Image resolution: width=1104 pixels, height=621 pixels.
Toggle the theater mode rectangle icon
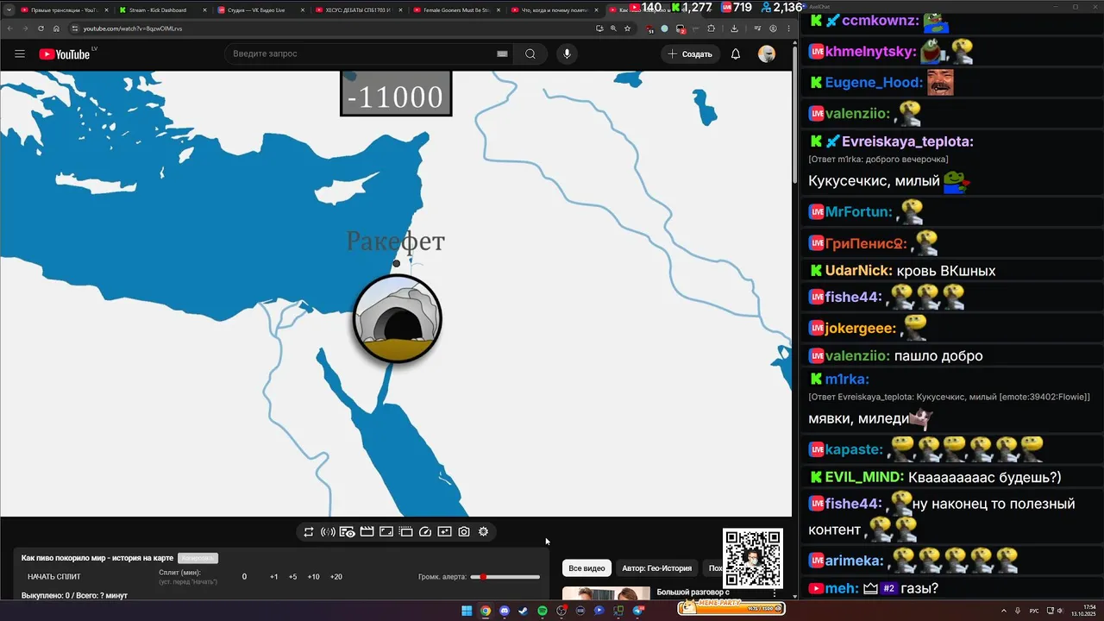coord(386,532)
